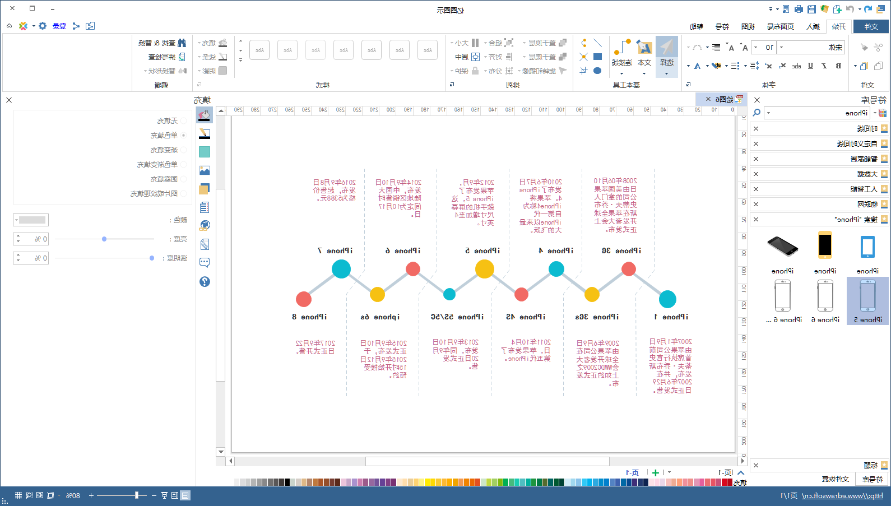Open the symbol search iPhone dropdown arrow

coord(768,113)
